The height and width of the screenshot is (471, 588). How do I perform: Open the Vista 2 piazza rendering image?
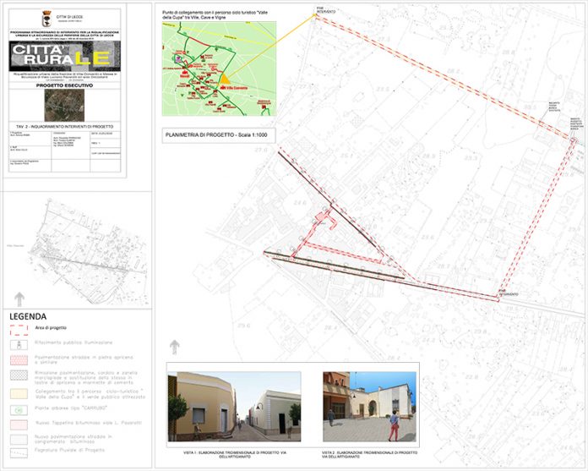tap(369, 407)
